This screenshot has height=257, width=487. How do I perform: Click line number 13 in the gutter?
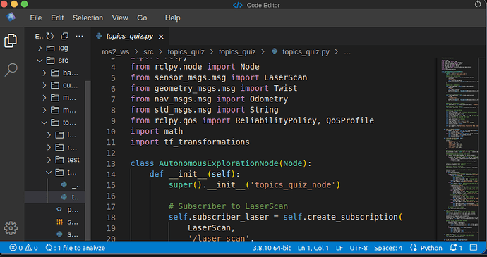point(111,163)
